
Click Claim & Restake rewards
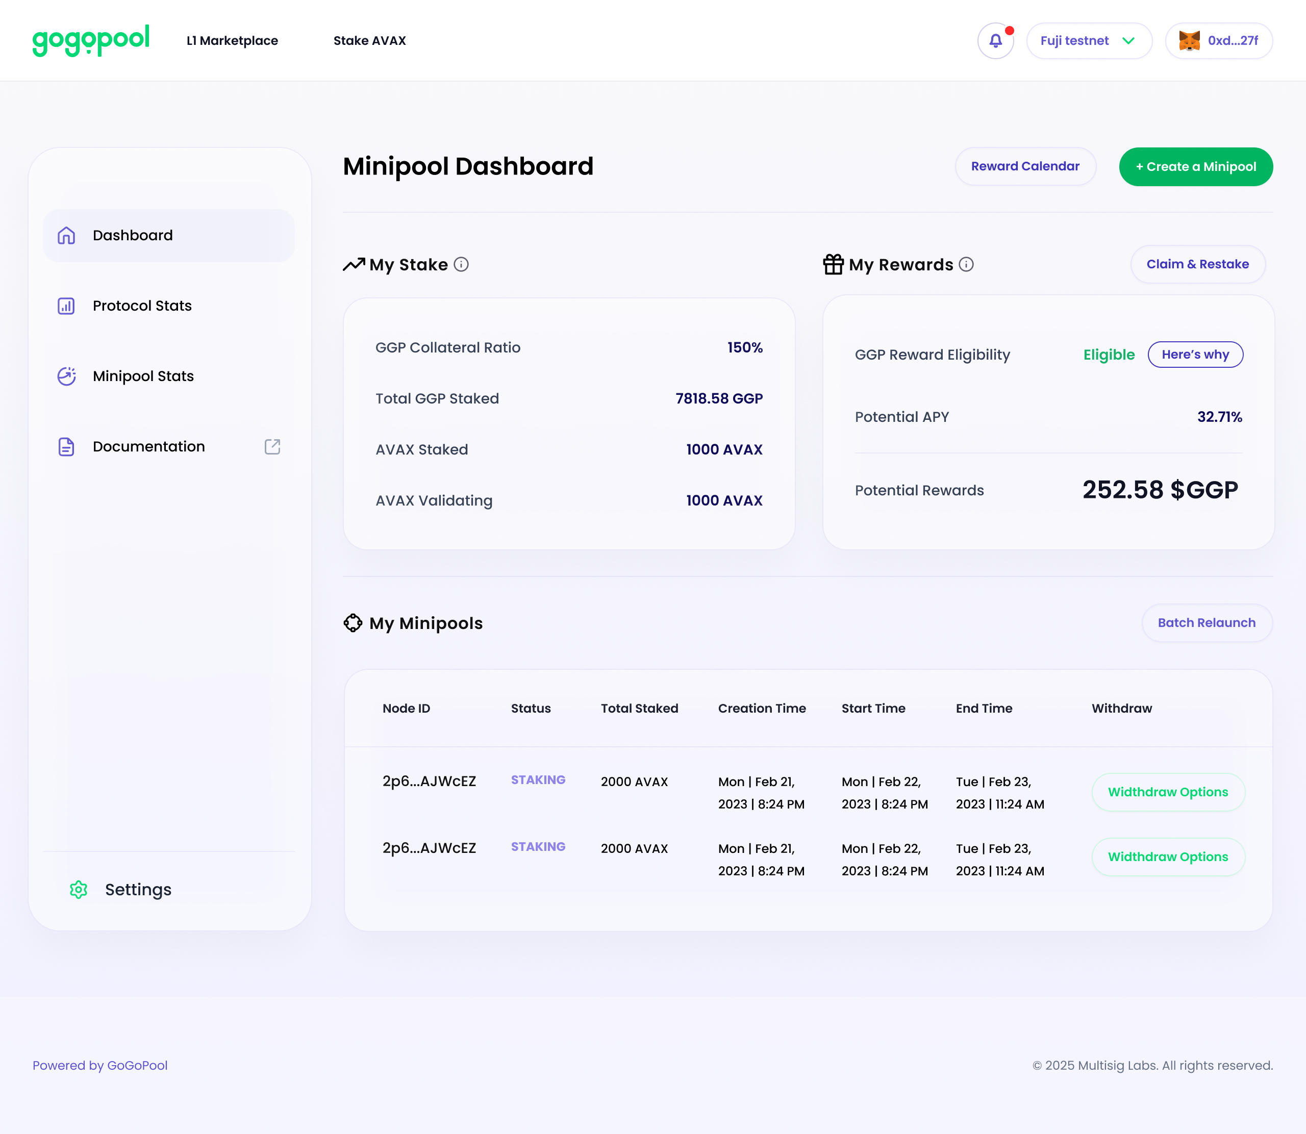click(1197, 264)
